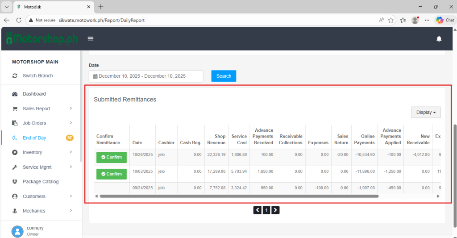The height and width of the screenshot is (238, 457).
Task: Click the Sales Report cart icon
Action: (x=15, y=109)
